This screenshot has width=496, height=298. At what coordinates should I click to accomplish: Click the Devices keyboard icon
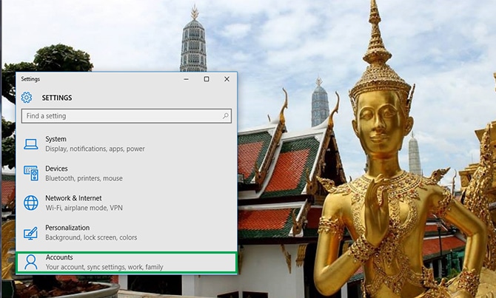pos(30,173)
